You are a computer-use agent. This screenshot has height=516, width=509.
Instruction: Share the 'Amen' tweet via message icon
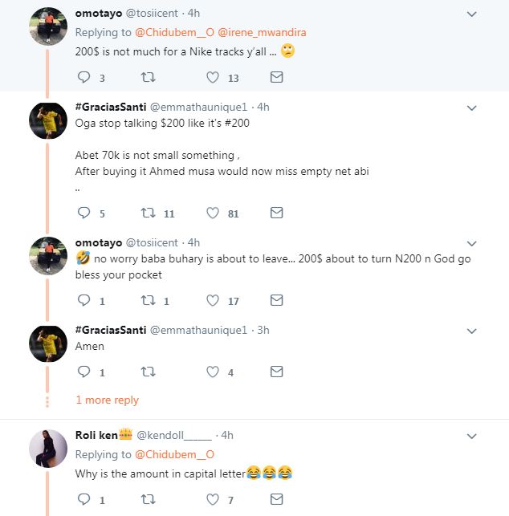click(276, 372)
